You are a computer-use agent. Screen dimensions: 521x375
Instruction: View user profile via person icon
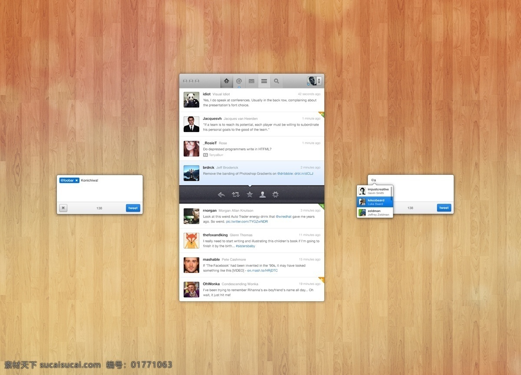263,195
